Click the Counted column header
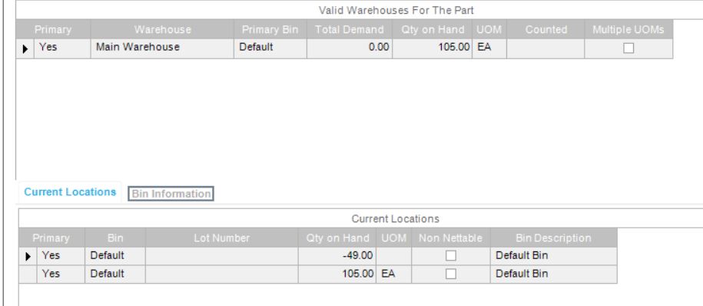703x306 pixels. pos(545,30)
